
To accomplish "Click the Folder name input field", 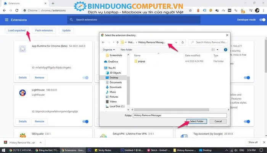I will [x=180, y=116].
